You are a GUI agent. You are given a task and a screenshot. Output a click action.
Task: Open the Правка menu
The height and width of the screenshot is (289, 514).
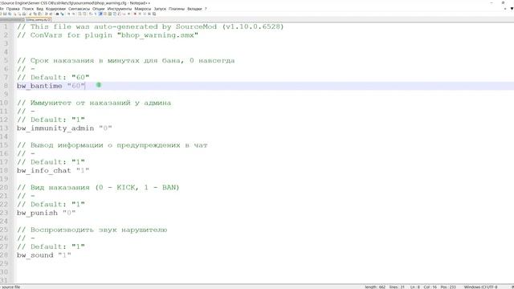(13, 9)
